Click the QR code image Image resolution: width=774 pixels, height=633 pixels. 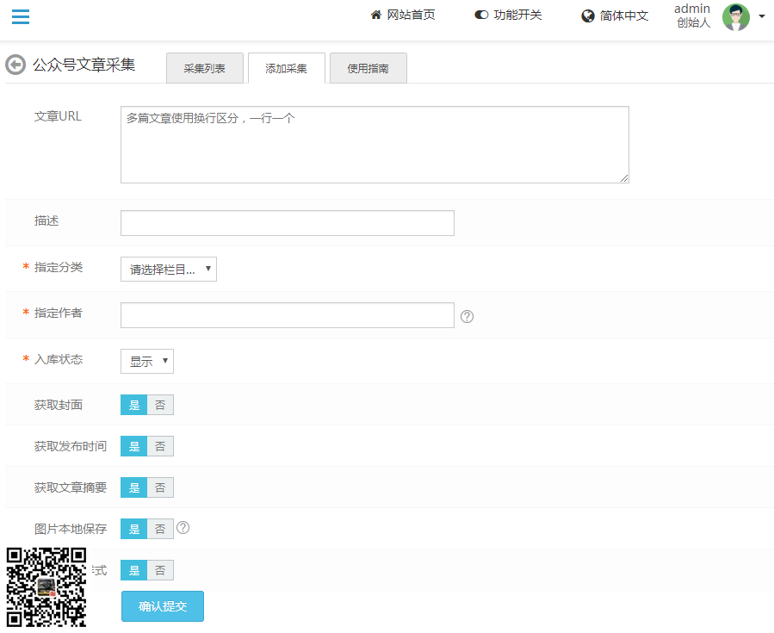pos(45,588)
